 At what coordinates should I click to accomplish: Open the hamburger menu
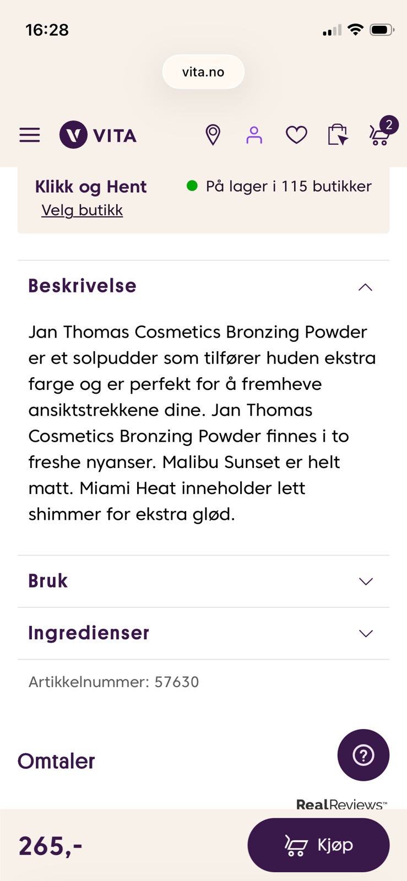(30, 135)
